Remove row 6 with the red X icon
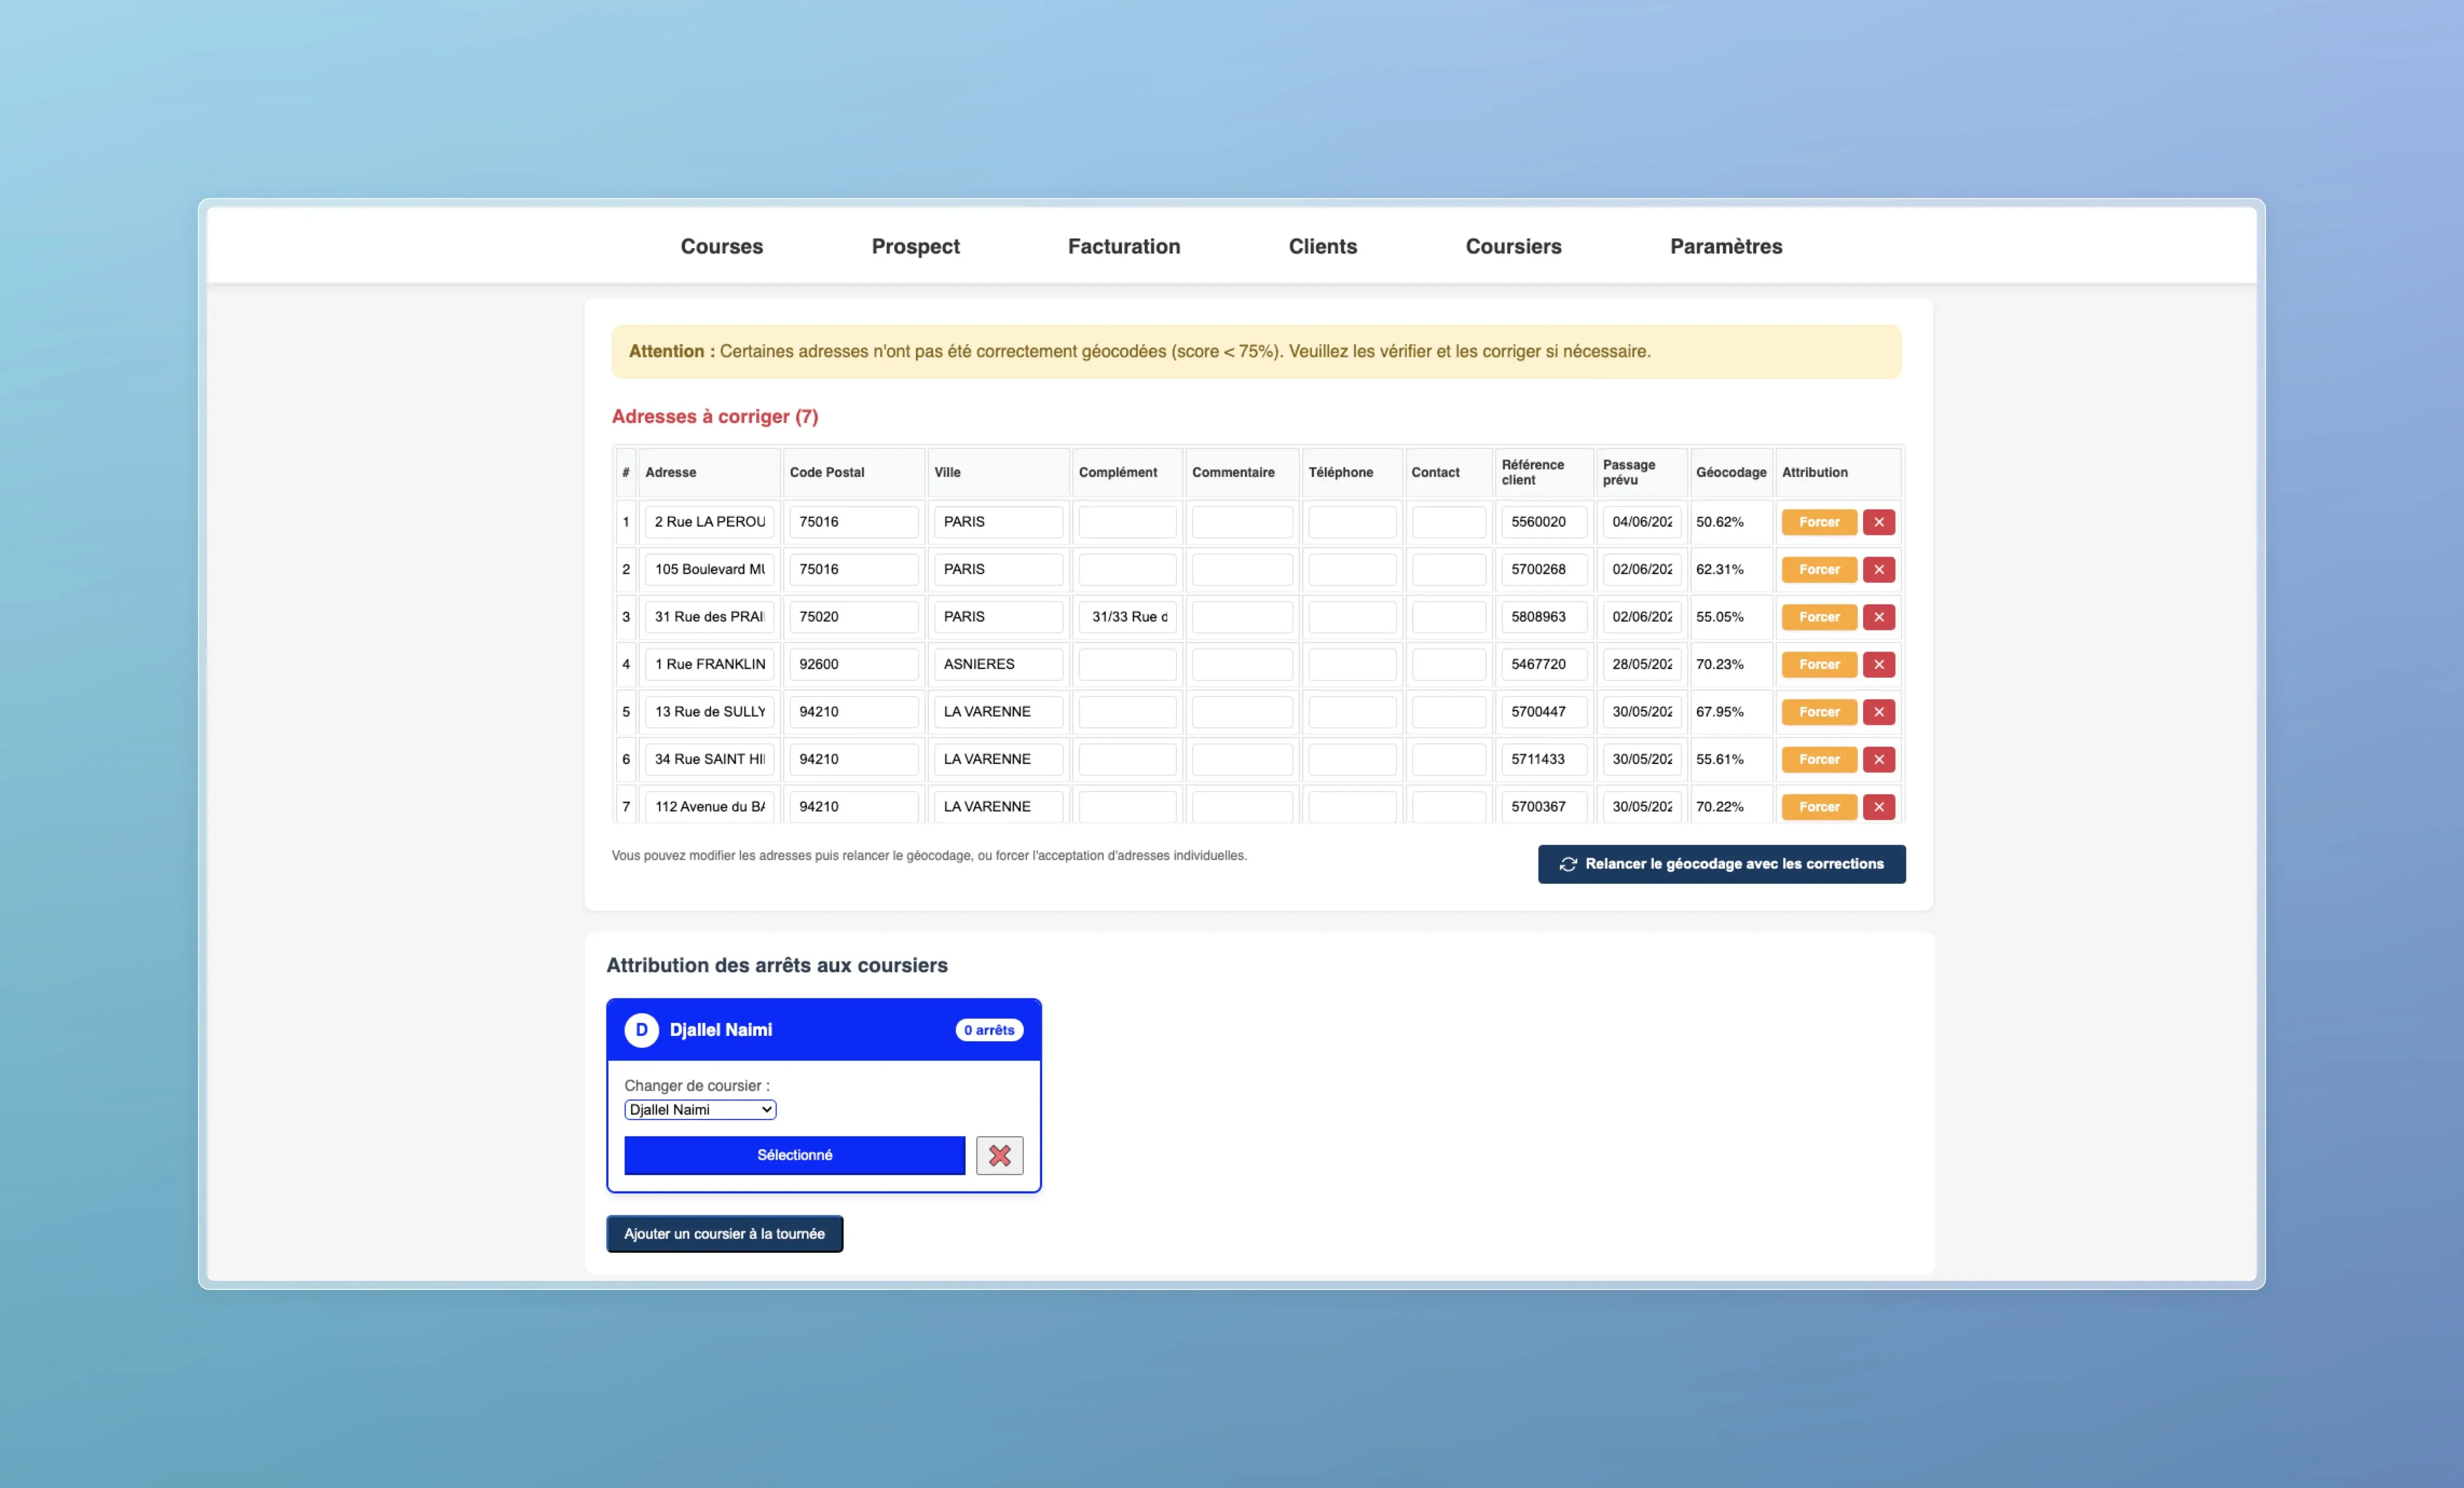 [x=1878, y=759]
